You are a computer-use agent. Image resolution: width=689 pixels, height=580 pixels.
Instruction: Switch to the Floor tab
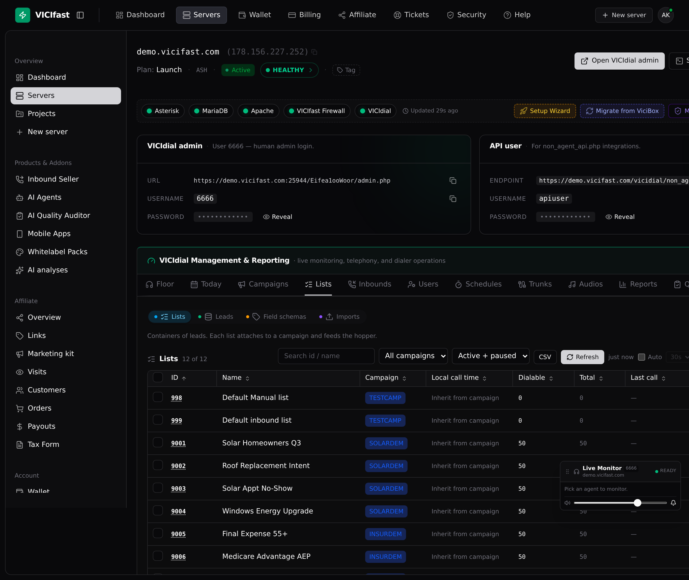click(x=160, y=284)
